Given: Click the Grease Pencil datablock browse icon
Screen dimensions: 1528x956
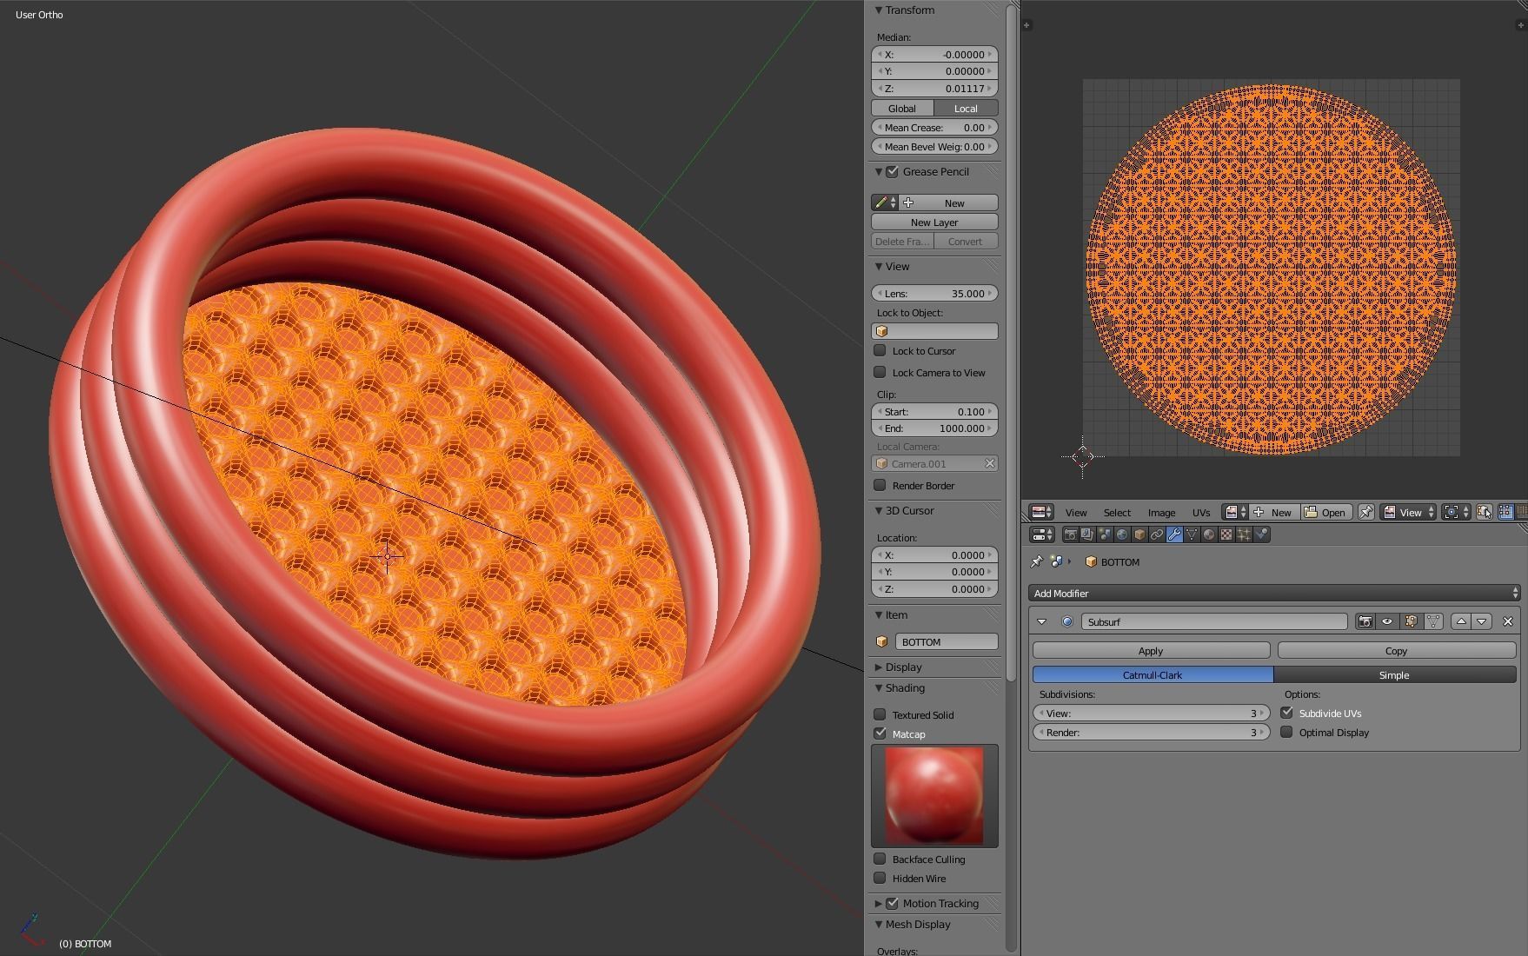Looking at the screenshot, I should pyautogui.click(x=885, y=202).
